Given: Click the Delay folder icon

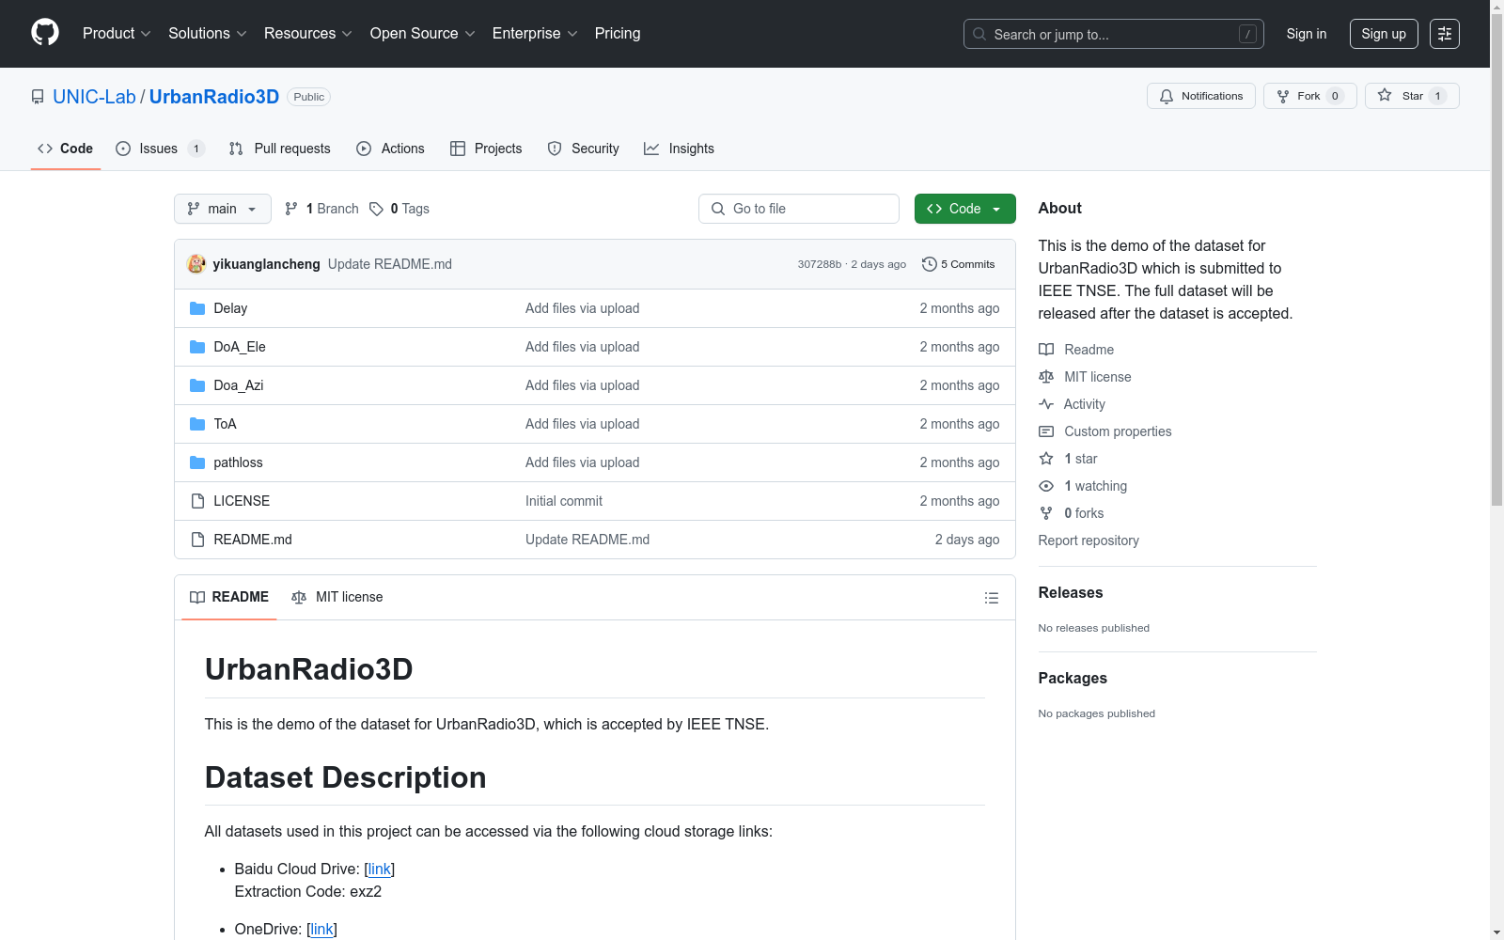Looking at the screenshot, I should 197,308.
